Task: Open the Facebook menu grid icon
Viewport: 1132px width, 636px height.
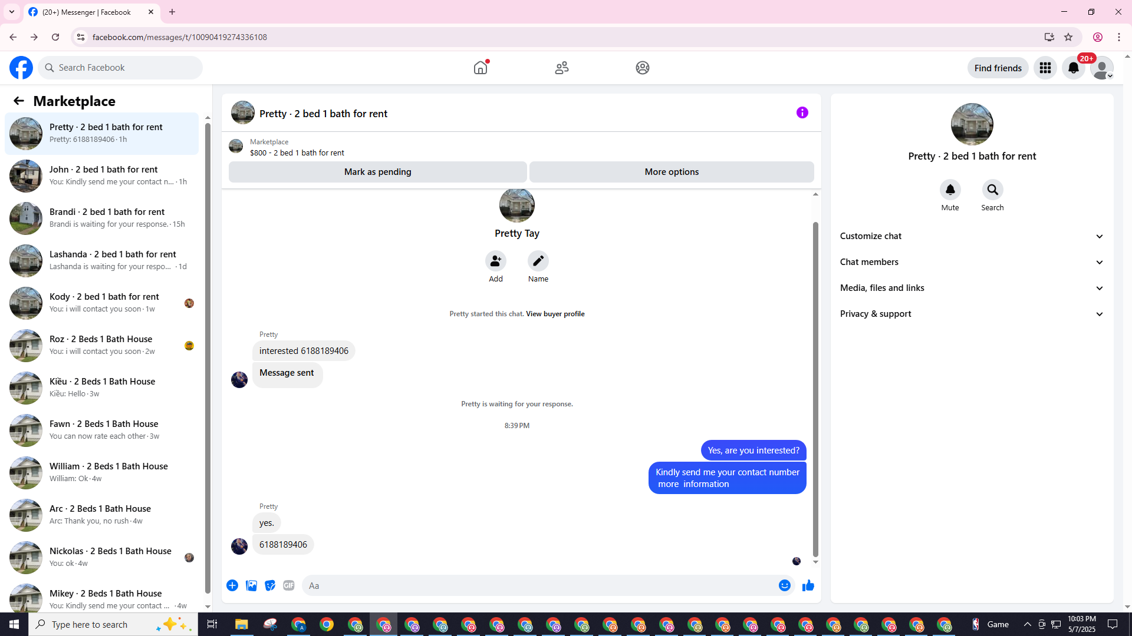Action: point(1045,68)
